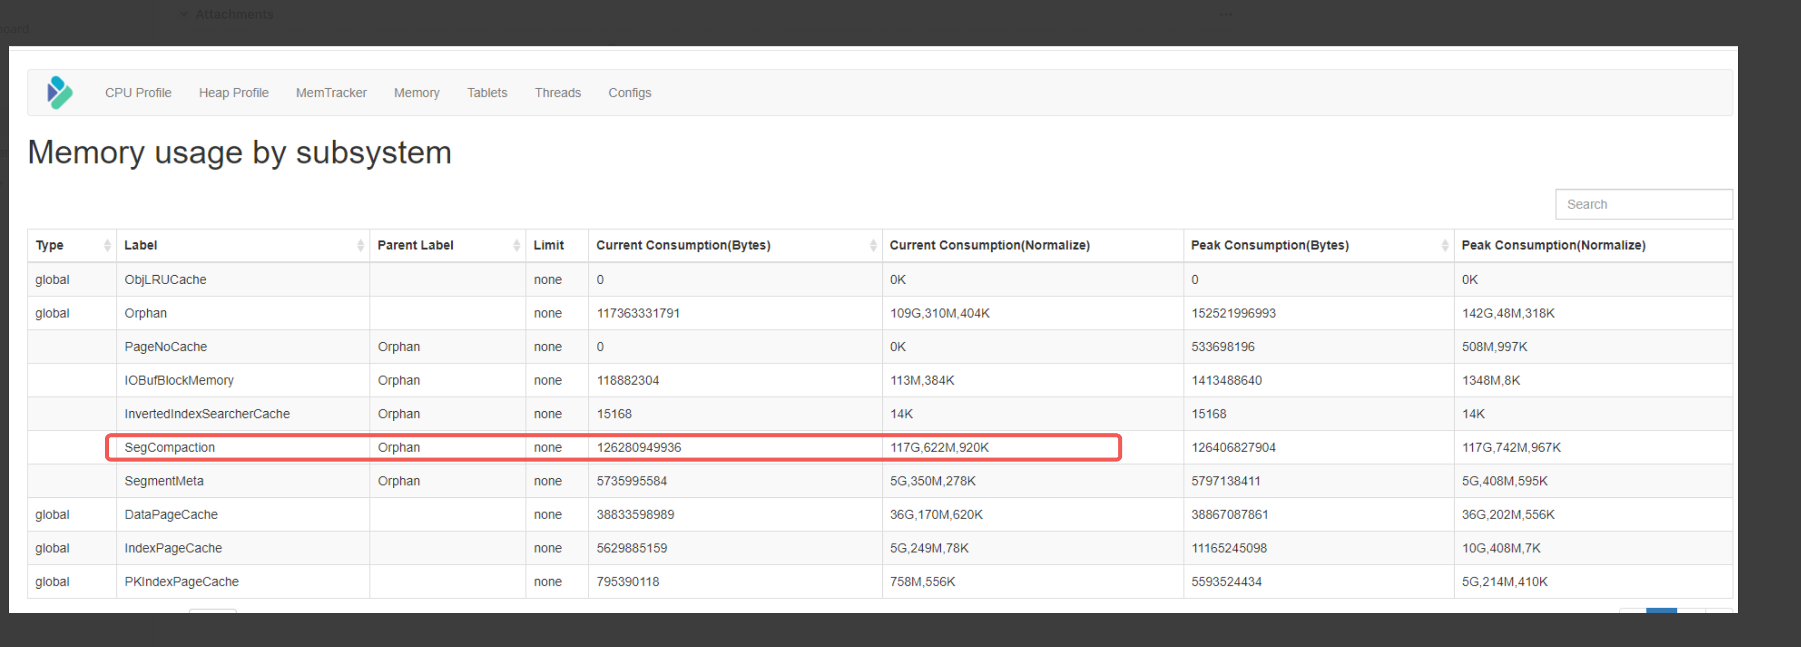Select the Orphan global label cell
The height and width of the screenshot is (647, 1801).
[x=145, y=313]
